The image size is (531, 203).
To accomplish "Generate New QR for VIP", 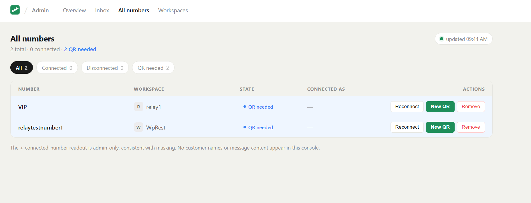I will [x=440, y=107].
